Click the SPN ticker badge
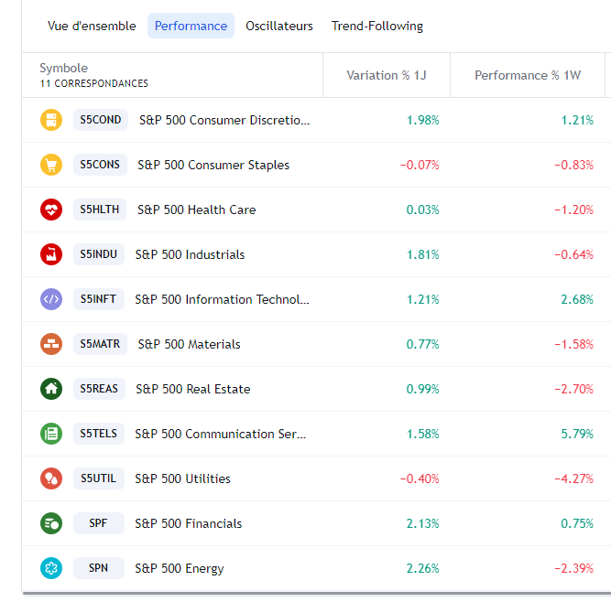Image resolution: width=611 pixels, height=602 pixels. click(98, 568)
